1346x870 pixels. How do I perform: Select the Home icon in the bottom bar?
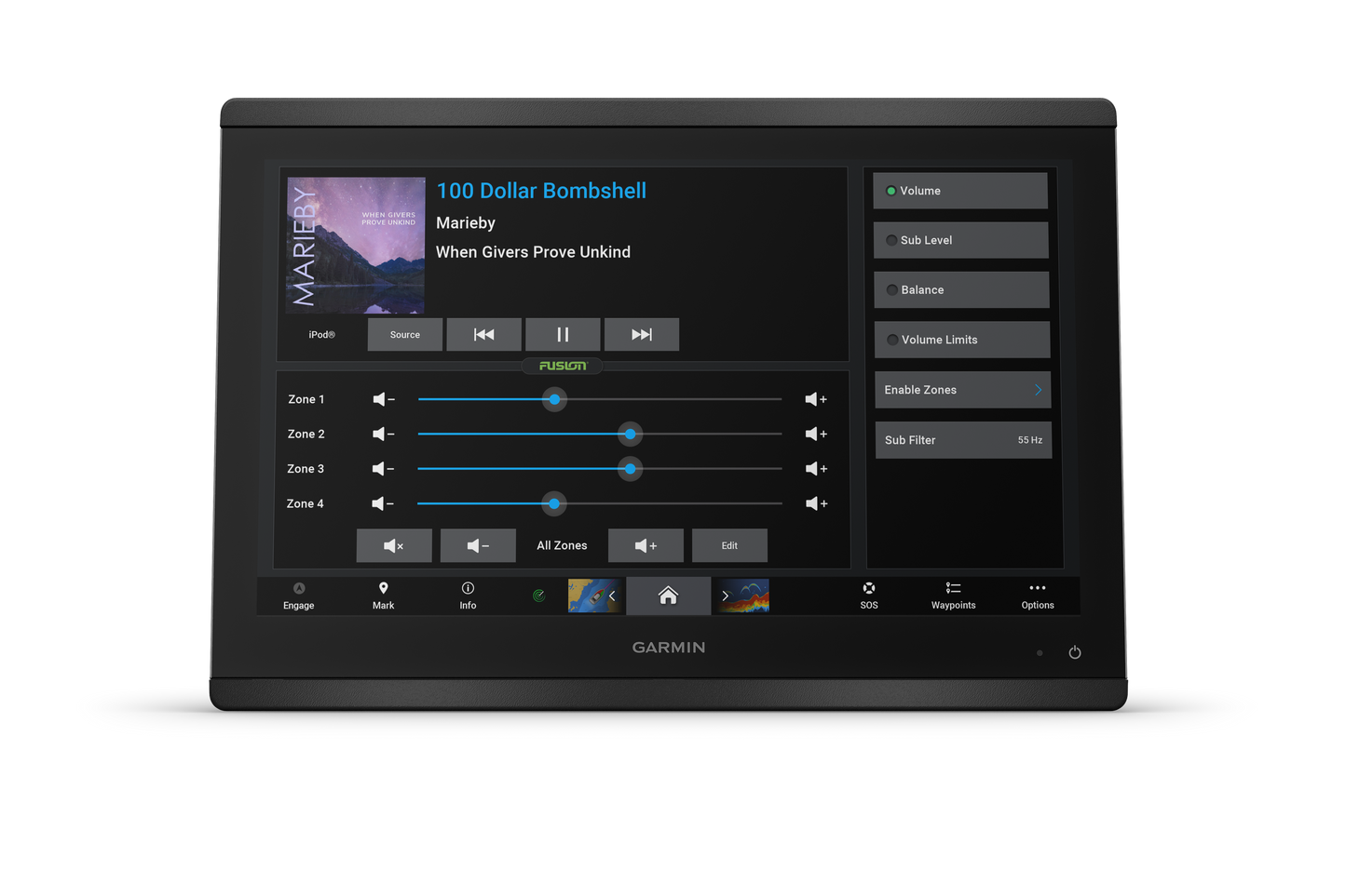pyautogui.click(x=668, y=596)
